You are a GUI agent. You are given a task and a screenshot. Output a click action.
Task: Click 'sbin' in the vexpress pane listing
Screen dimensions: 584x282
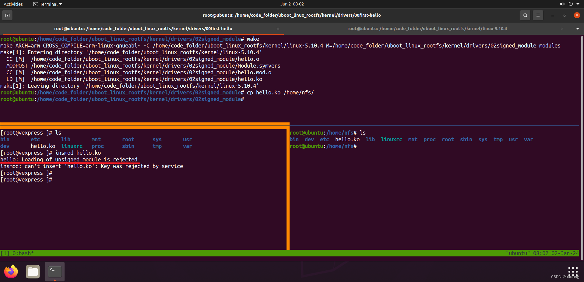128,146
